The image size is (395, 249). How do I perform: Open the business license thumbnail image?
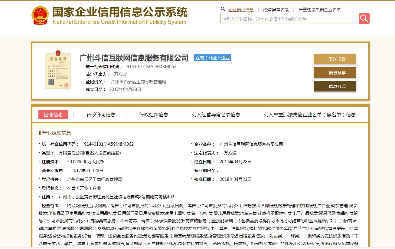58,70
